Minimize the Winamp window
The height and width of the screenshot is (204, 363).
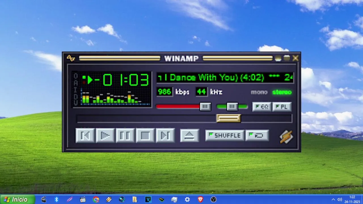pyautogui.click(x=278, y=58)
